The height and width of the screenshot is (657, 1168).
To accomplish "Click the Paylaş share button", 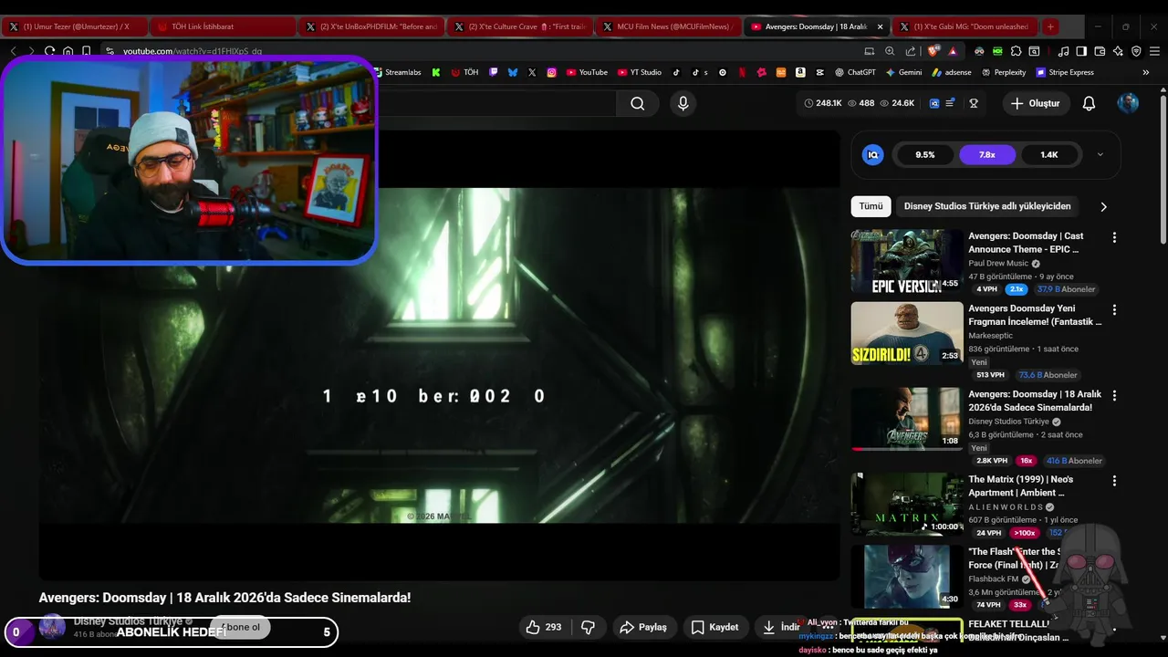I will coord(643,627).
